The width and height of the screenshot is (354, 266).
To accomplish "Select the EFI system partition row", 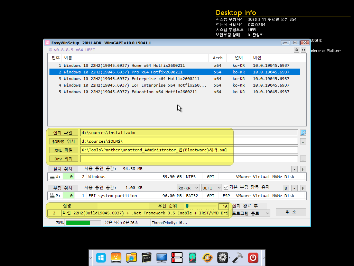I will tap(177, 196).
